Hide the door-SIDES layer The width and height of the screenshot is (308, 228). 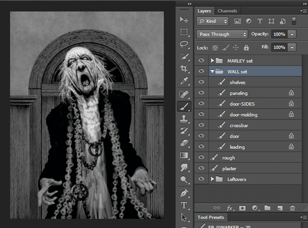tap(201, 103)
